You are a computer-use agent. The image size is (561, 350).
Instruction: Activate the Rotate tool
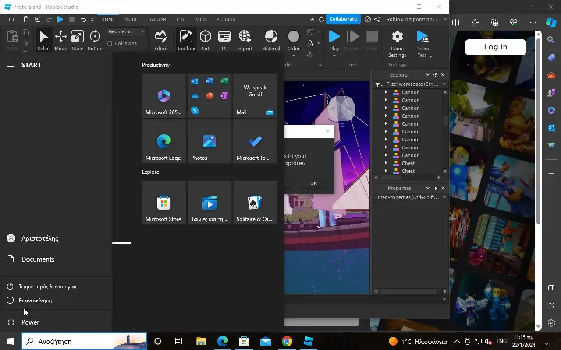(95, 41)
